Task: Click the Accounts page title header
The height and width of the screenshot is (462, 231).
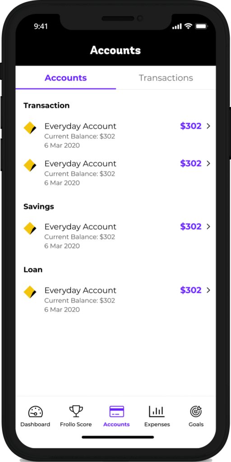Action: click(115, 50)
